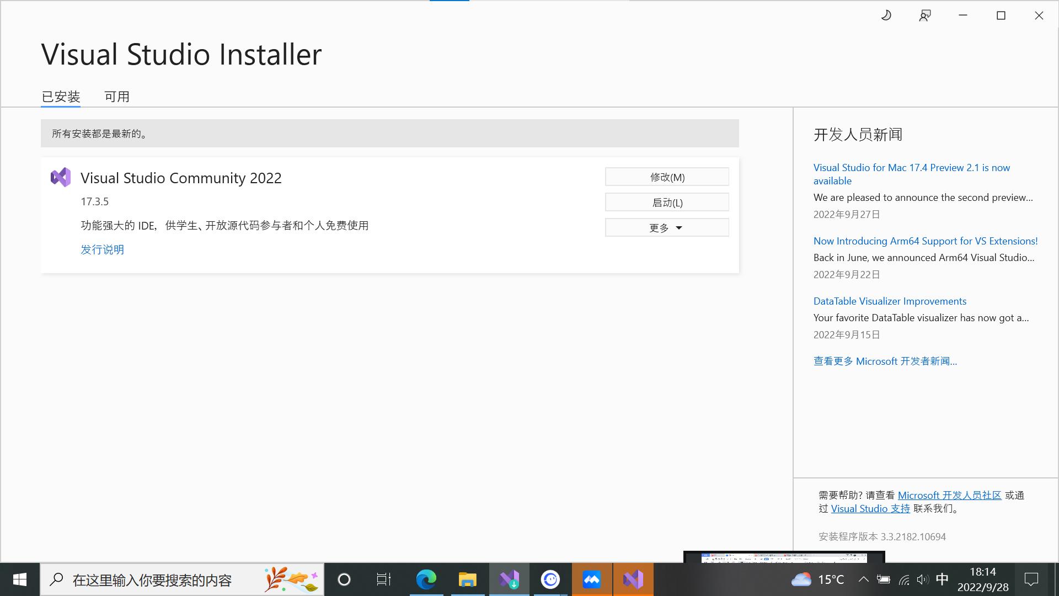
Task: Switch to Visual Studio taskbar icon
Action: 633,579
